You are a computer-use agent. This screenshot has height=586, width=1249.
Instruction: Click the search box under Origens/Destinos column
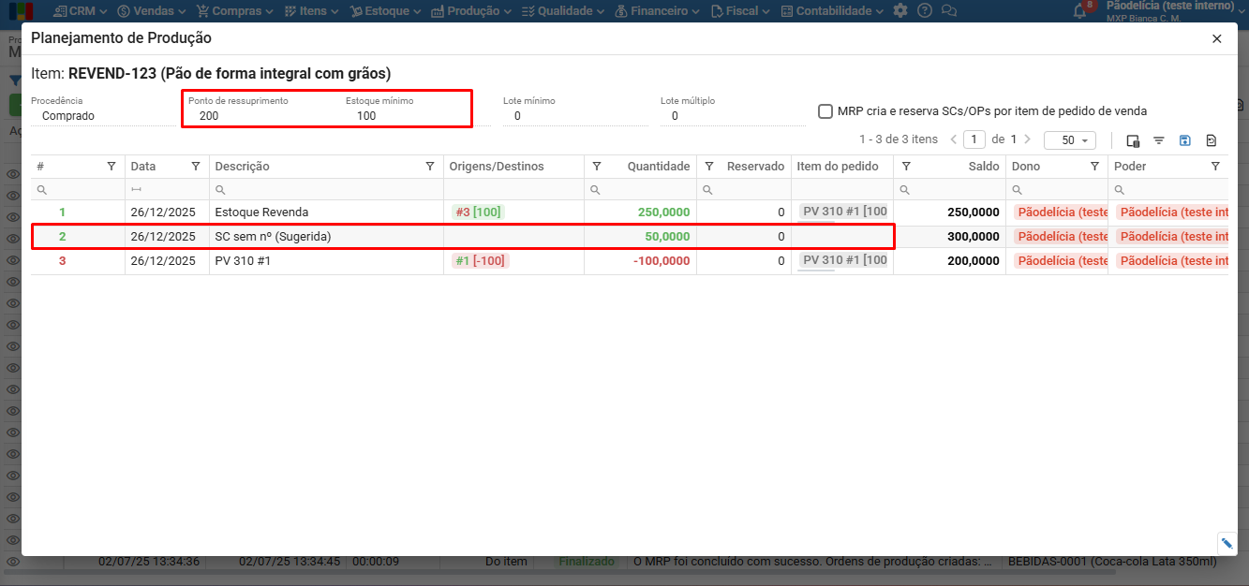(x=513, y=190)
